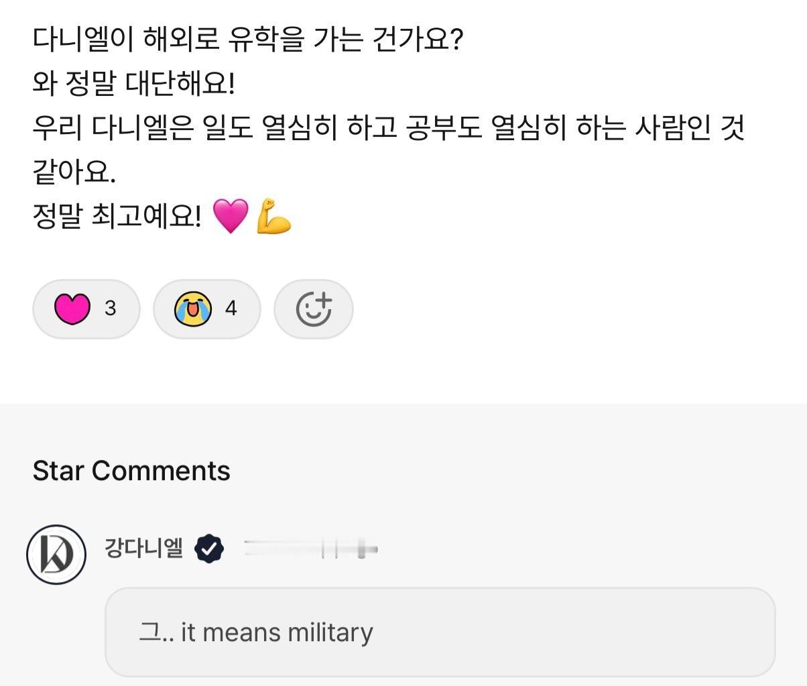Click Kang Daniel's KD logo avatar
The width and height of the screenshot is (807, 686).
coord(56,555)
